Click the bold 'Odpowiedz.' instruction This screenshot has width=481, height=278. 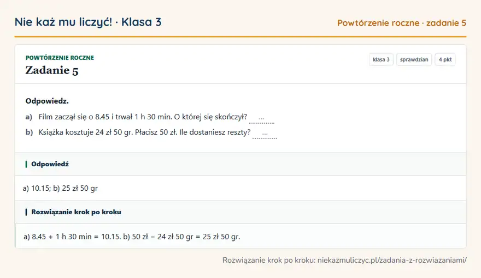tap(47, 101)
